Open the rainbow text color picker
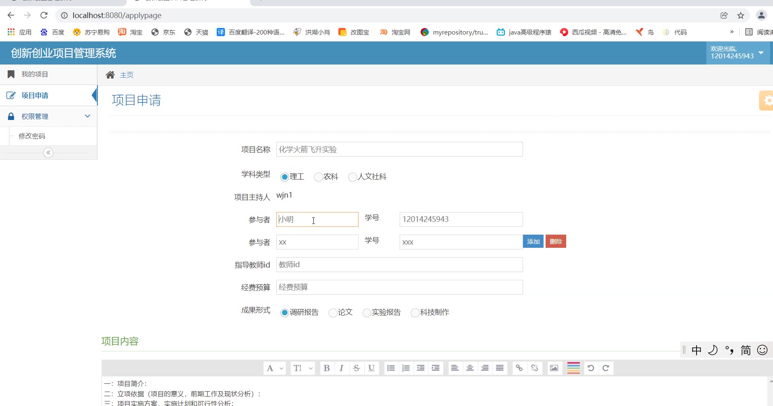 (x=574, y=368)
